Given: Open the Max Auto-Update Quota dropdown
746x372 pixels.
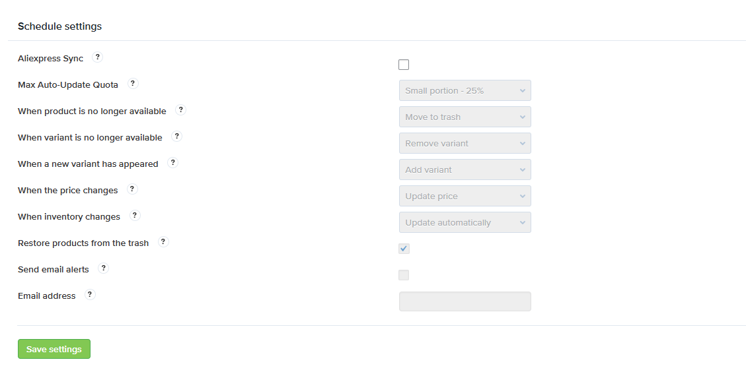Looking at the screenshot, I should tap(465, 90).
